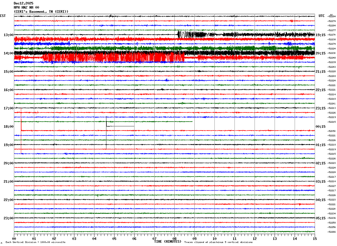This screenshot has width=337, height=246.
Task: Click the DC offset value '-52228'
Action: pyautogui.click(x=332, y=72)
